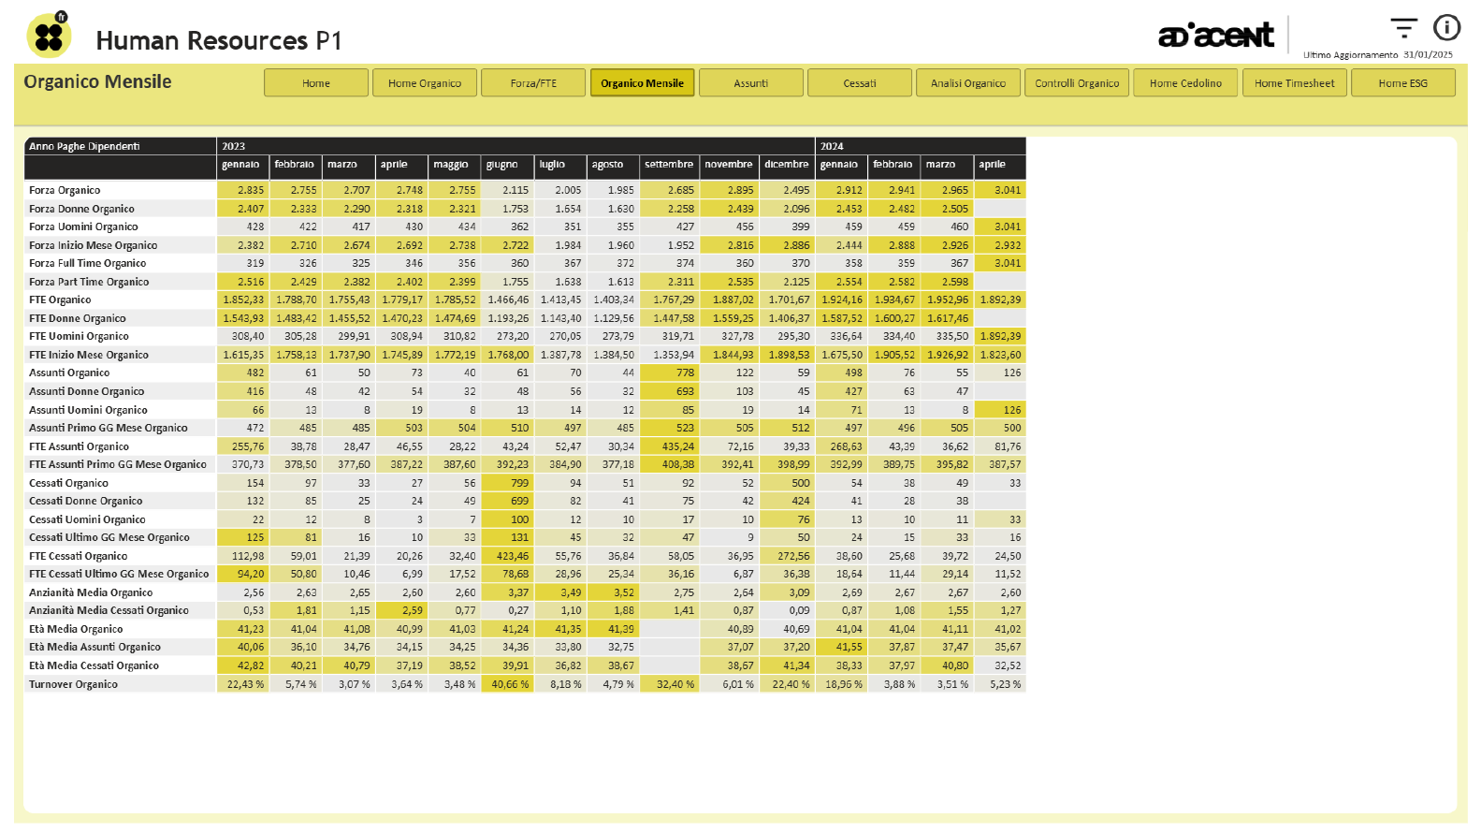
Task: Click the ad'acent brand logo
Action: [1215, 36]
